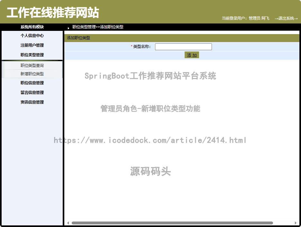Collapse 职位类型管理 menu section
The image size is (301, 227).
(x=32, y=55)
